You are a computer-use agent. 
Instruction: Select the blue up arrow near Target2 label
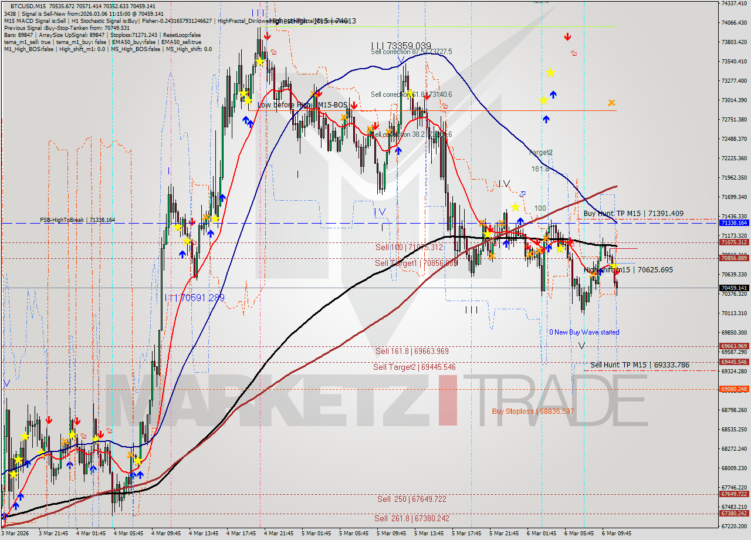(546, 118)
